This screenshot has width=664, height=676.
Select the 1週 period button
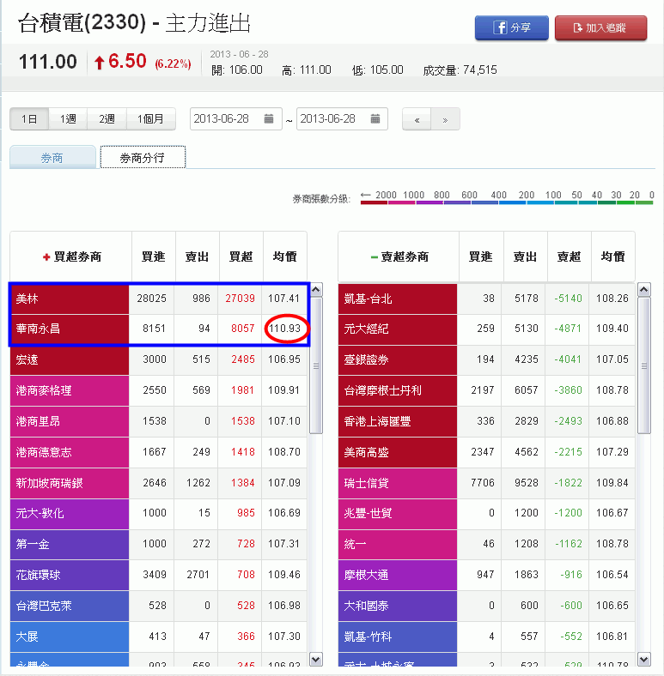[x=68, y=119]
